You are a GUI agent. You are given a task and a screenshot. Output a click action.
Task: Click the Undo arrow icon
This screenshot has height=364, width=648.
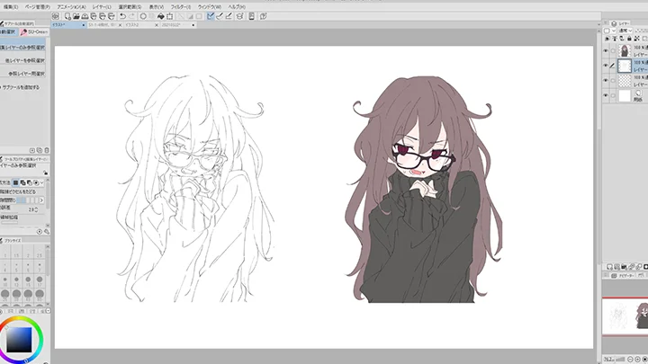122,16
